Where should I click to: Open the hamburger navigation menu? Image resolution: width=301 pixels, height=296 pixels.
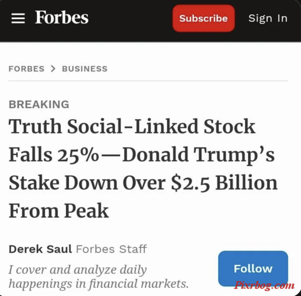(18, 18)
